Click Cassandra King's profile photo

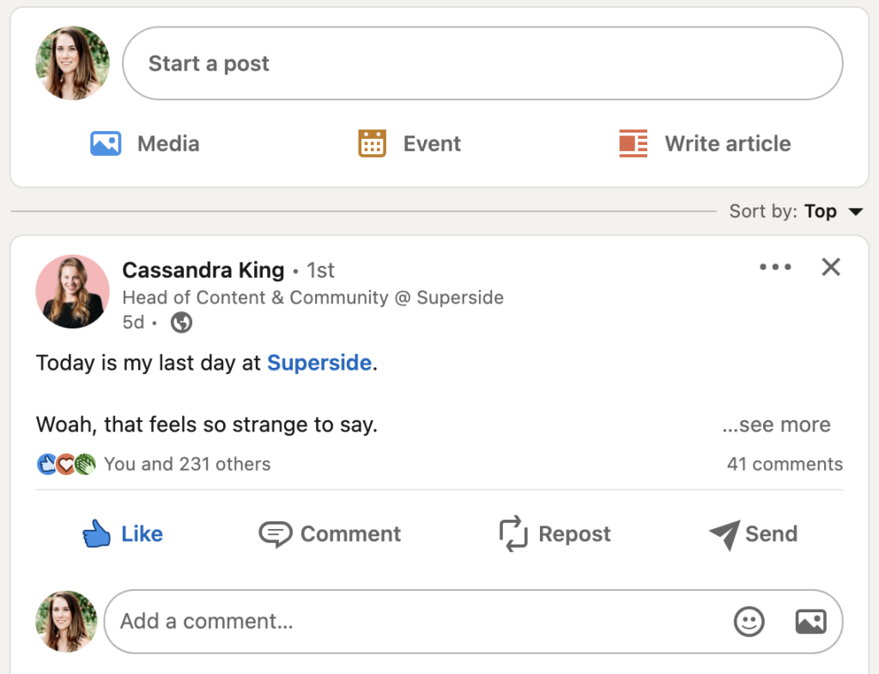(72, 292)
